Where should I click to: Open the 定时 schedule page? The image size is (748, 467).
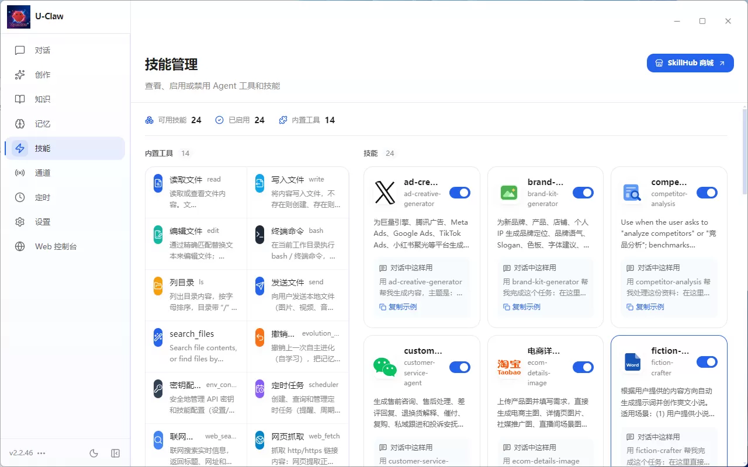65,197
